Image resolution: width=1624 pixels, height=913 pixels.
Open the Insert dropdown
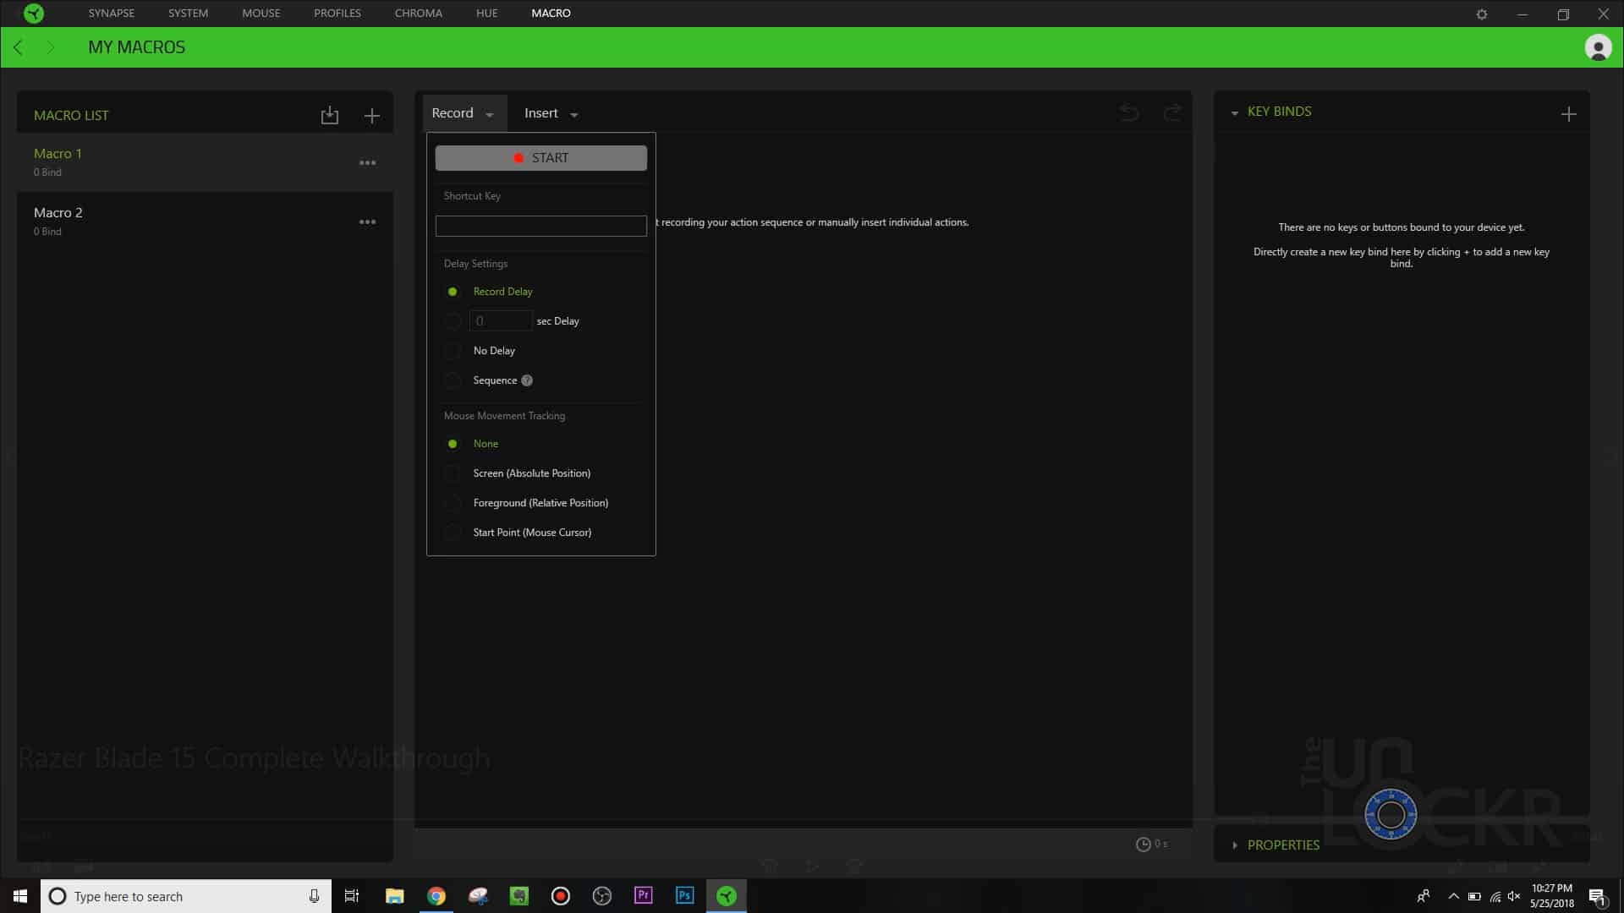pyautogui.click(x=551, y=113)
